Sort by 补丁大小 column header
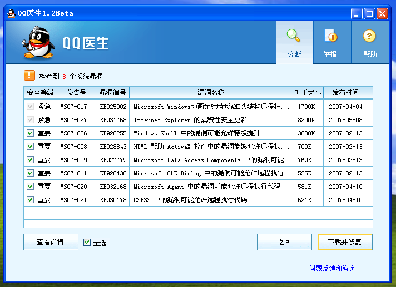The image size is (396, 287). (308, 93)
